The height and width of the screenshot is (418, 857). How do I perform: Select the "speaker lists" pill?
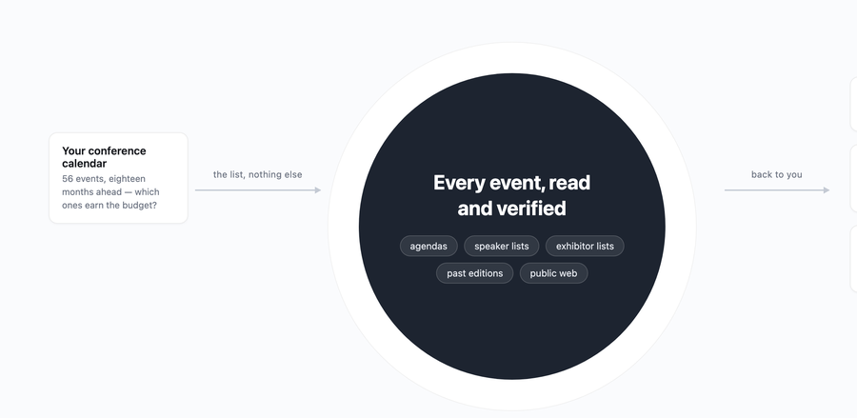(501, 246)
